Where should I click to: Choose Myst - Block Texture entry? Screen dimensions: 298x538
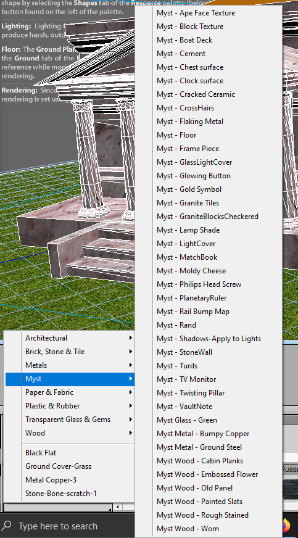(x=209, y=27)
